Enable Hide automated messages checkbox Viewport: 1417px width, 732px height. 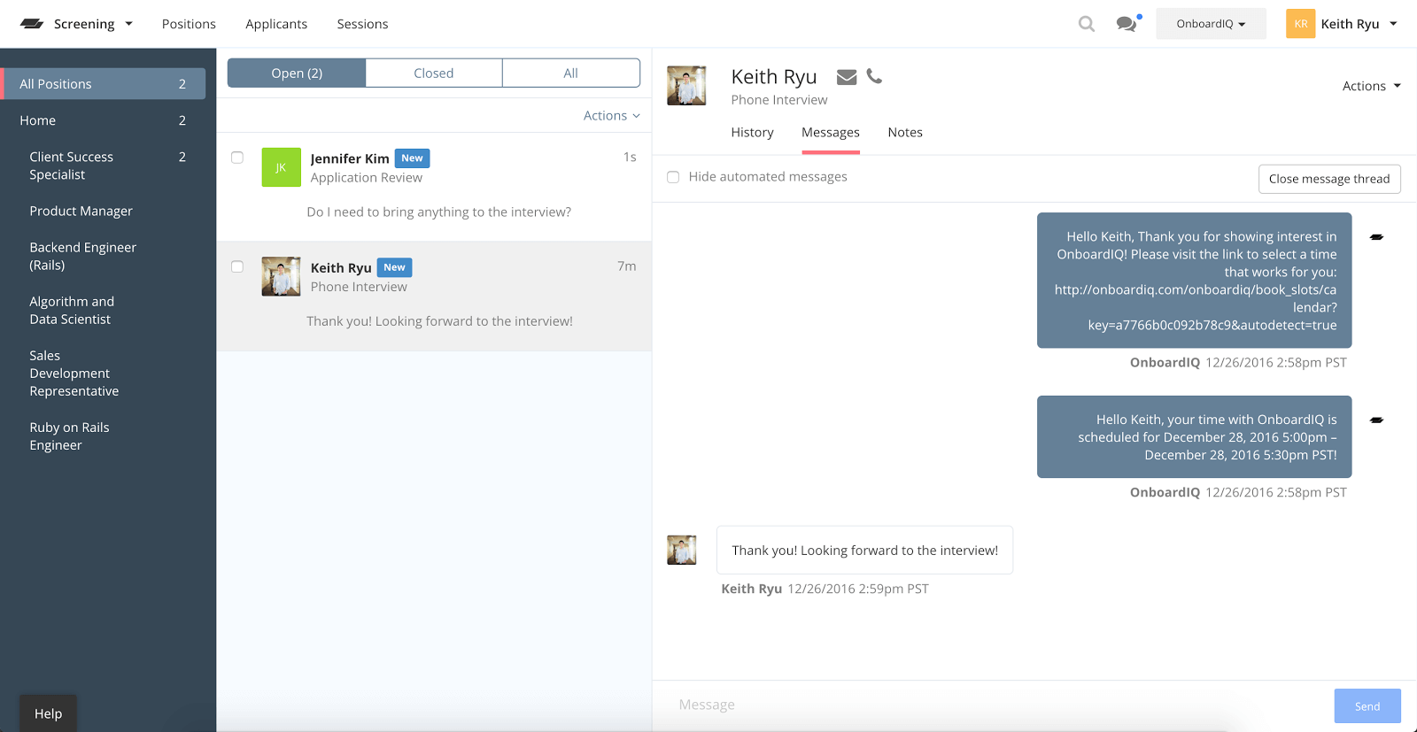pyautogui.click(x=673, y=177)
